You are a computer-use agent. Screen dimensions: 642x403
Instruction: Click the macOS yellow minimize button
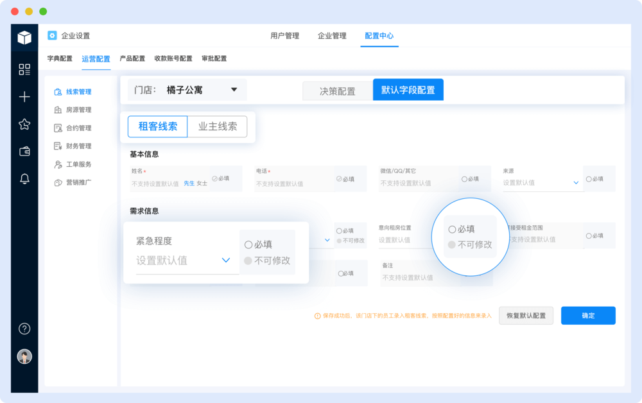[x=29, y=12]
